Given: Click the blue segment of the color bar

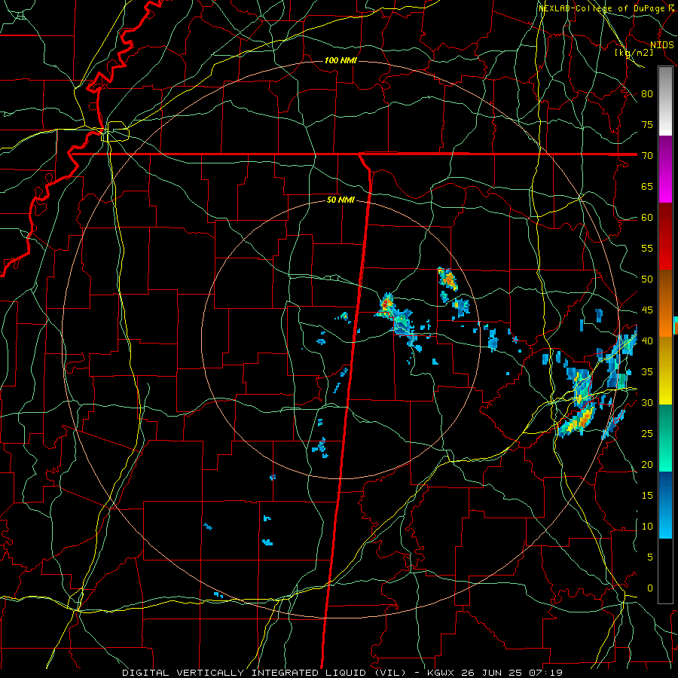Looking at the screenshot, I should [665, 505].
